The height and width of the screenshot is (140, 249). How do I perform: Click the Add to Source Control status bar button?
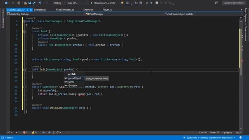tap(209, 138)
